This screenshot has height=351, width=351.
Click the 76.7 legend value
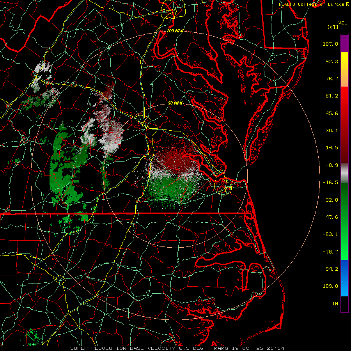332,78
